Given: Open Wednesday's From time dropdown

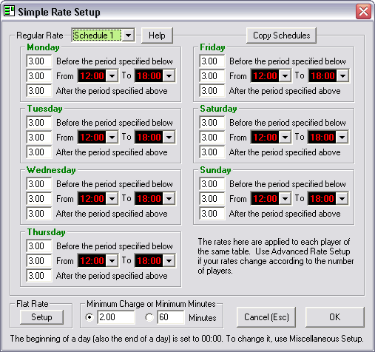Looking at the screenshot, I should click(x=112, y=198).
